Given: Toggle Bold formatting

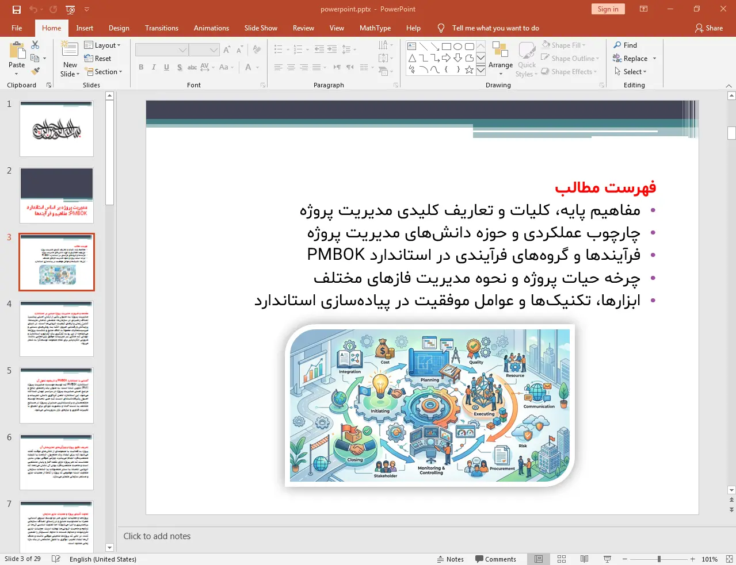Looking at the screenshot, I should coord(141,67).
